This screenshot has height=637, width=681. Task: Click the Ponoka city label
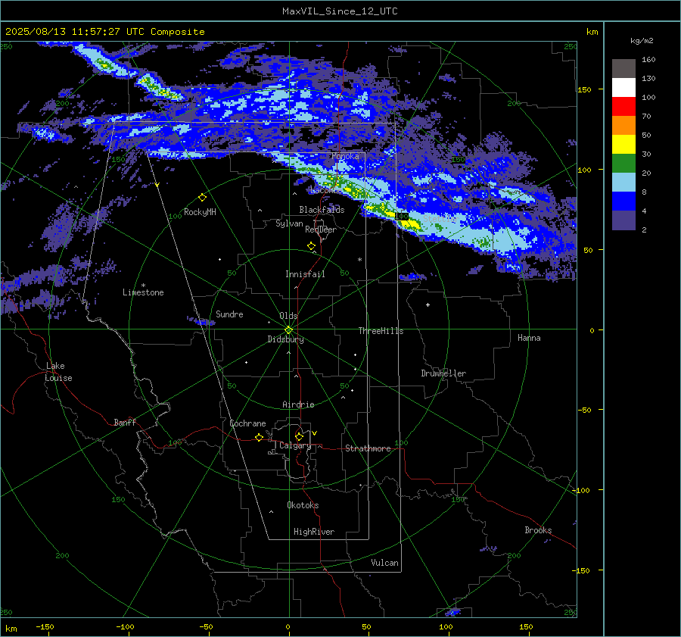coord(345,156)
